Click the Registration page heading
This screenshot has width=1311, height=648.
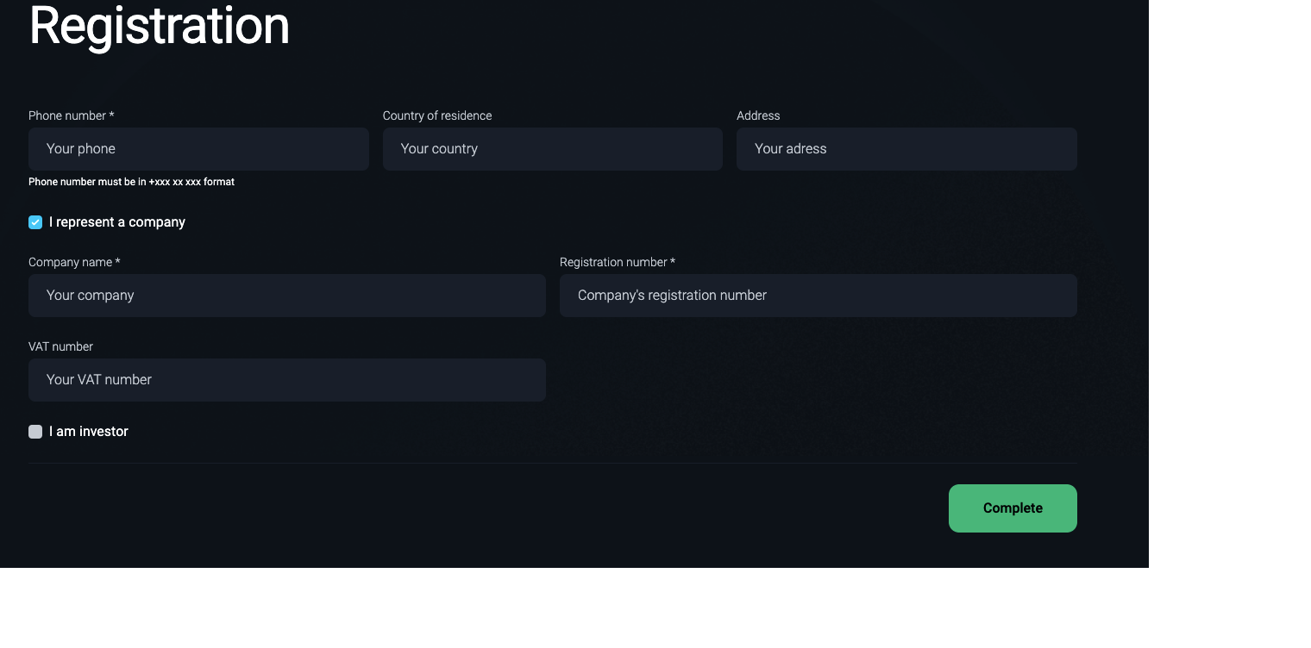[159, 26]
